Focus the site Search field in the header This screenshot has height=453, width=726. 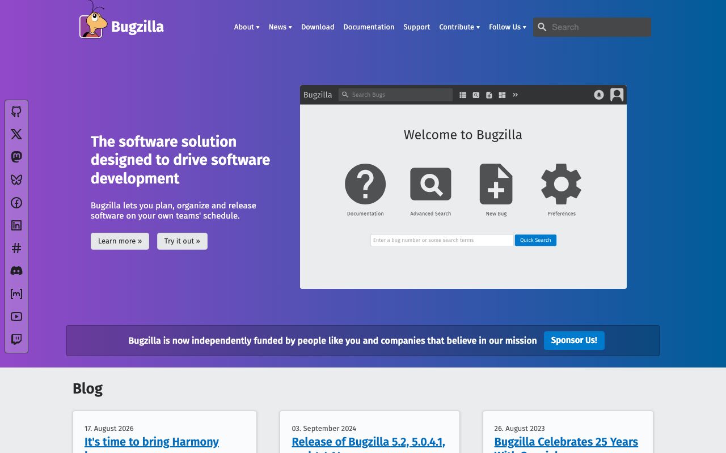(x=592, y=27)
